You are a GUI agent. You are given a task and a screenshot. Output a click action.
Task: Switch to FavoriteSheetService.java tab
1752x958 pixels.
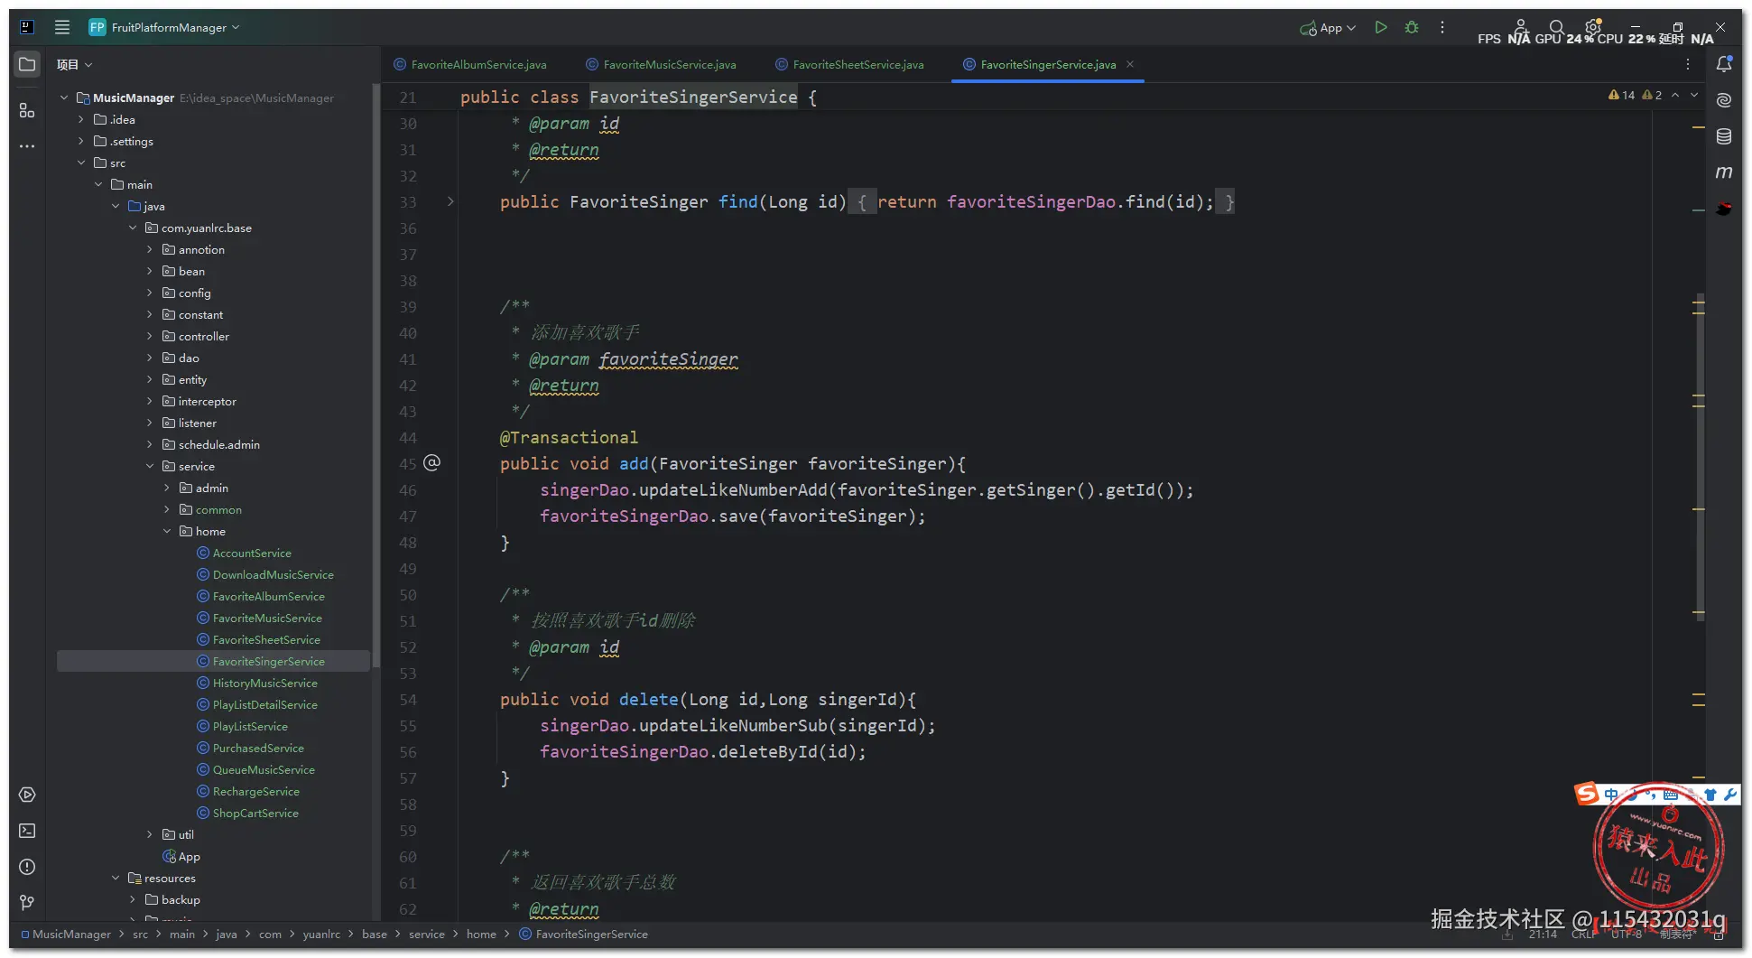pyautogui.click(x=849, y=64)
